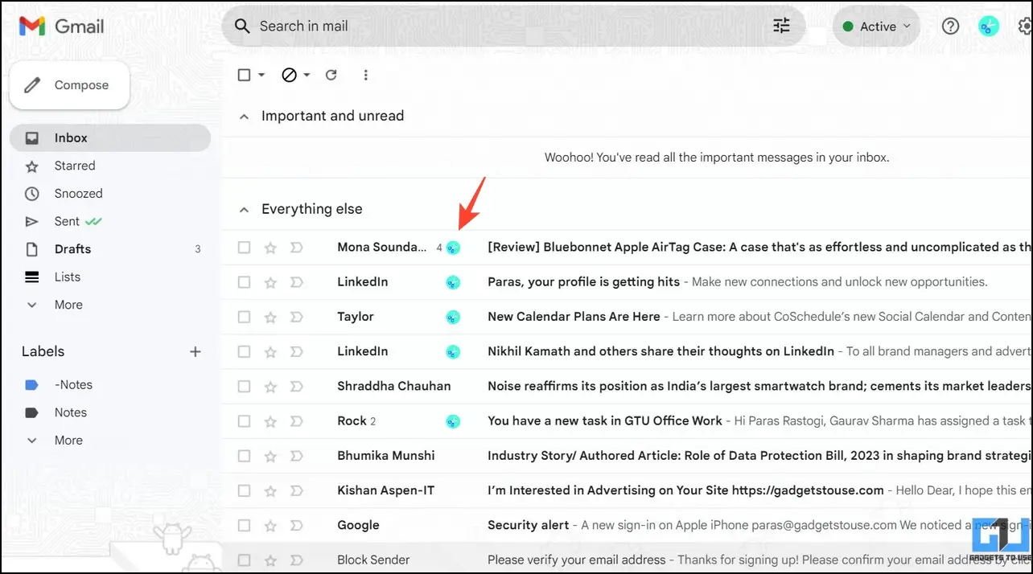Open the 'New Calendar Plans Are Here' email
This screenshot has width=1033, height=574.
click(628, 317)
